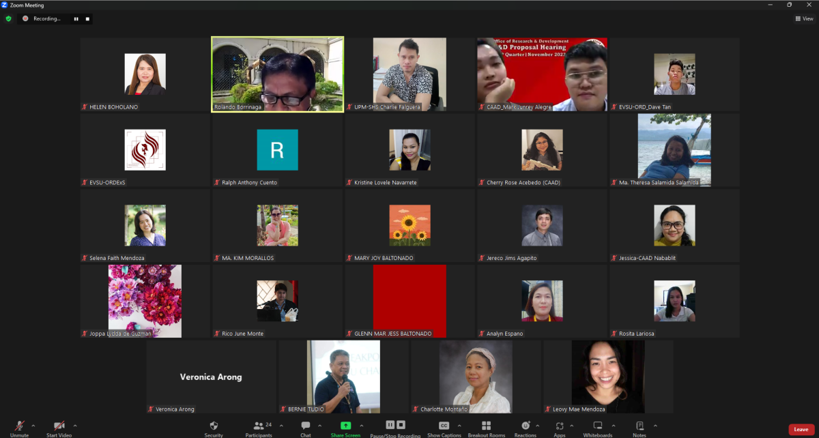This screenshot has width=819, height=438.
Task: Unmute the microphone
Action: click(20, 426)
